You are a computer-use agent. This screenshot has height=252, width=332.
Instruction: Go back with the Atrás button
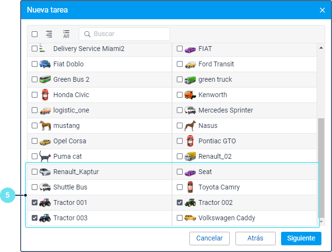coord(255,238)
